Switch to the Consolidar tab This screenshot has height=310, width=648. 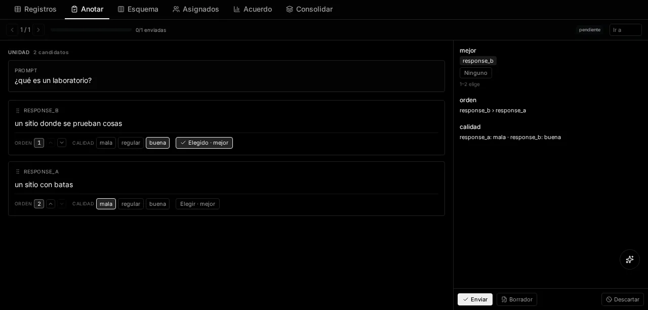coord(309,9)
